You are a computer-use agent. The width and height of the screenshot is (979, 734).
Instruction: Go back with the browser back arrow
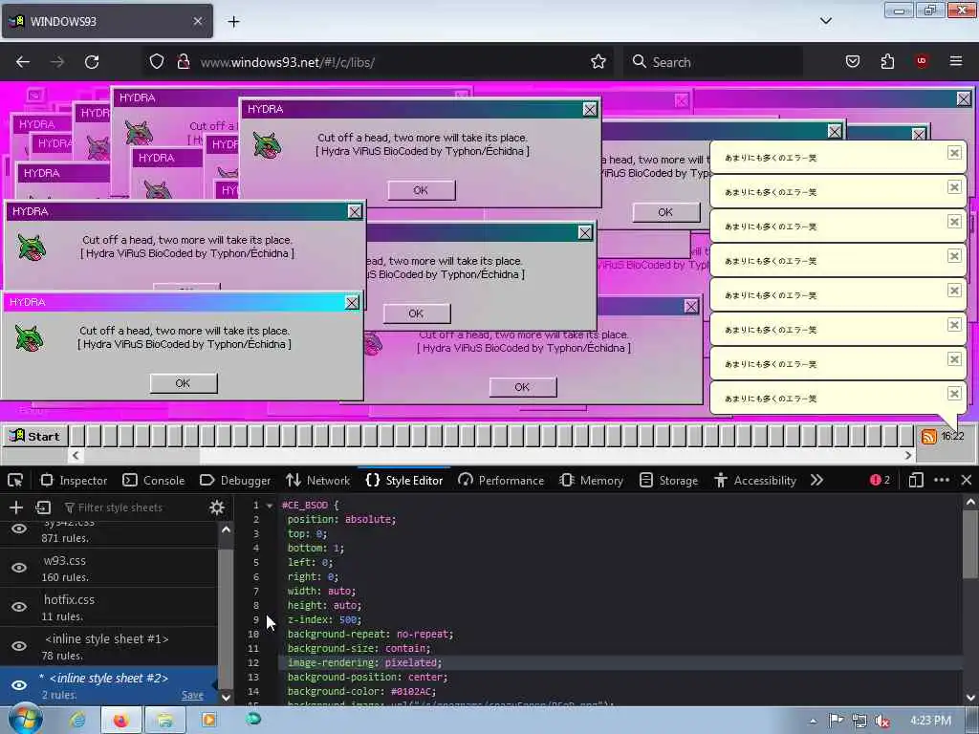(23, 62)
